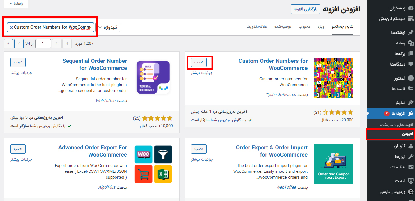Click the افزونه‌ها update count badge

tap(387, 114)
